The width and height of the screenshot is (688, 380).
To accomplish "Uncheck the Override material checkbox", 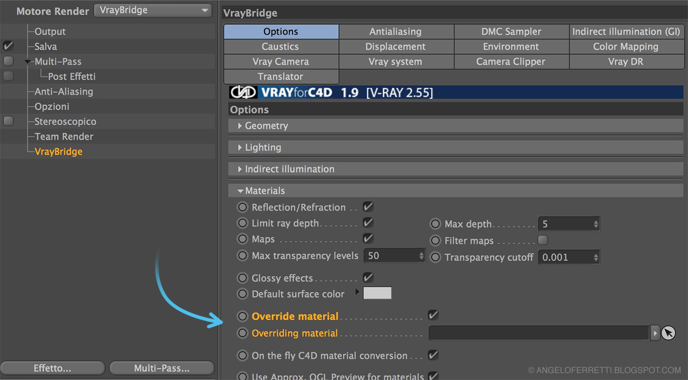I will (433, 316).
